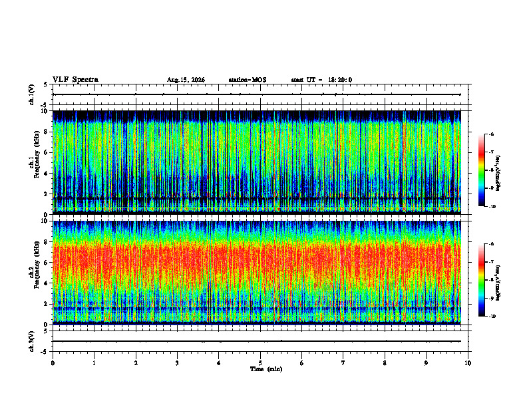527x407 pixels.
Task: Select the date text "Aug.15, 2026"
Action: click(186, 80)
